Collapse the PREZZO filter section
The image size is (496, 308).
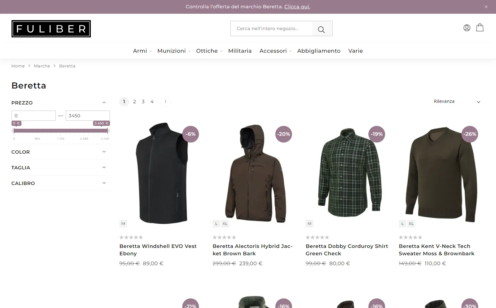pos(60,103)
